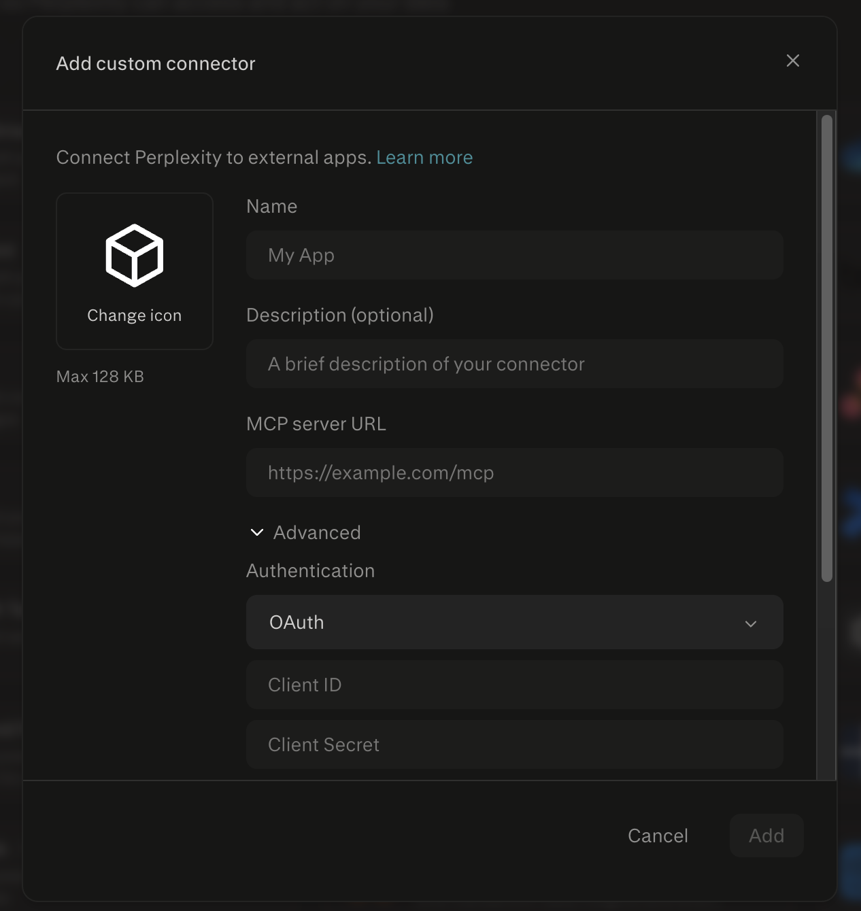The image size is (861, 911).
Task: Click the MCP server URL label
Action: (316, 424)
